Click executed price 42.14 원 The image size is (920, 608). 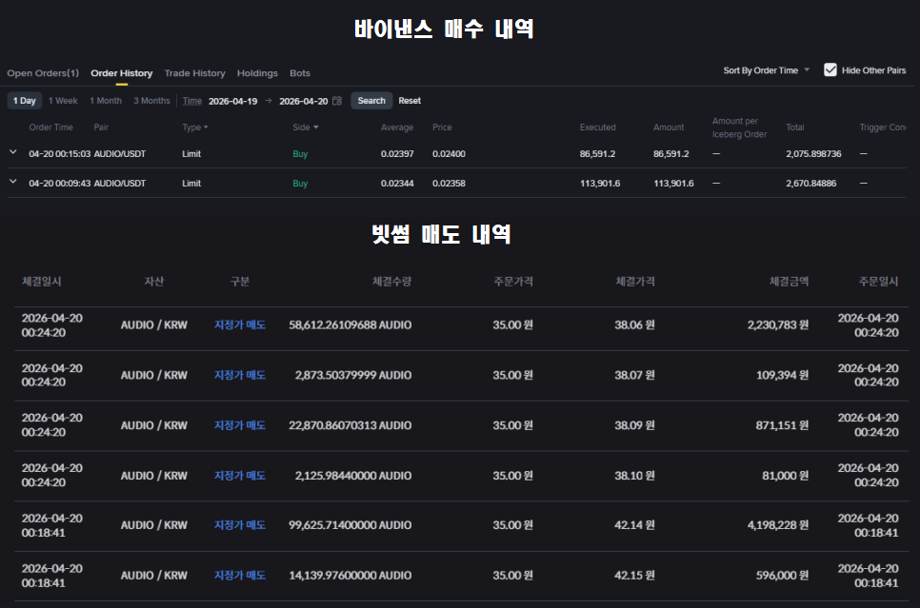634,525
